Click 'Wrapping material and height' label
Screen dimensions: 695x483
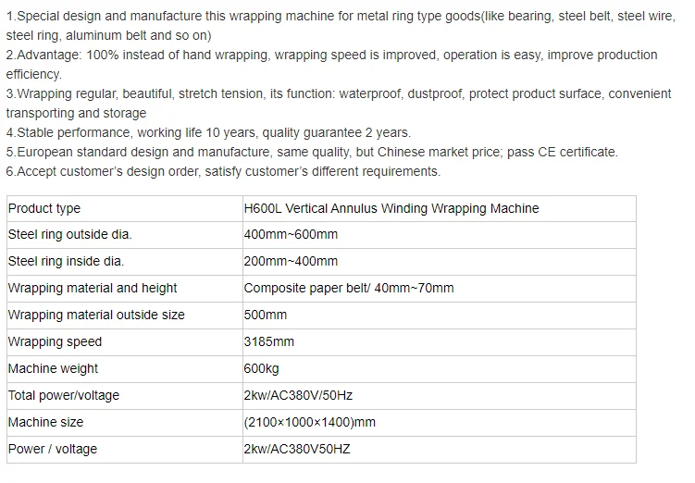93,289
